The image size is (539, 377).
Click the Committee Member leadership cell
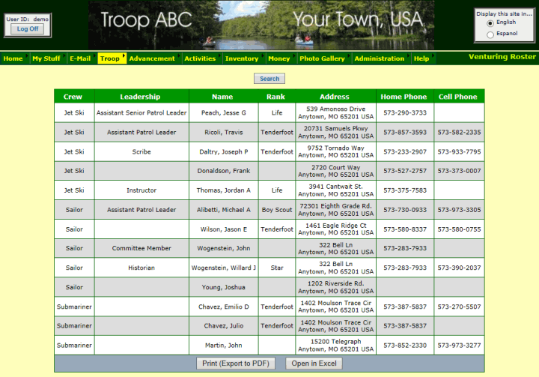141,248
